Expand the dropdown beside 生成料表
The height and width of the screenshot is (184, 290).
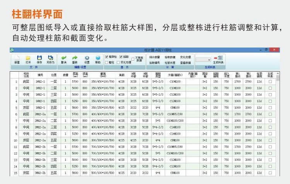[208, 60]
